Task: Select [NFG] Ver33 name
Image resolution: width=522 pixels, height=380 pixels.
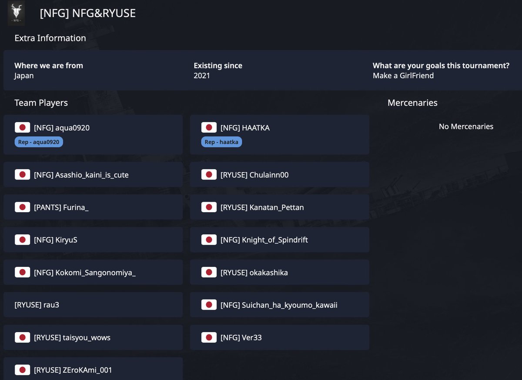Action: [241, 337]
